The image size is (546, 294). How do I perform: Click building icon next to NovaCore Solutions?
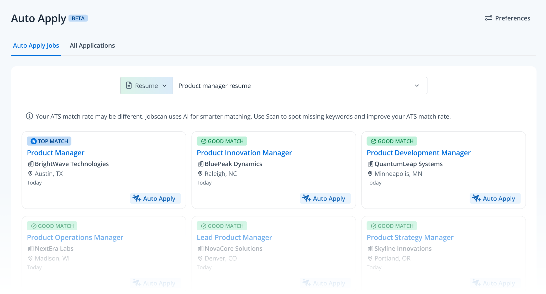(201, 249)
